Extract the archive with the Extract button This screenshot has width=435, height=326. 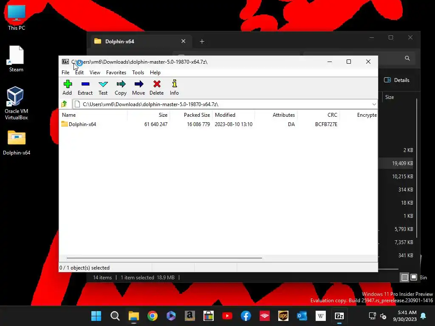coord(85,87)
